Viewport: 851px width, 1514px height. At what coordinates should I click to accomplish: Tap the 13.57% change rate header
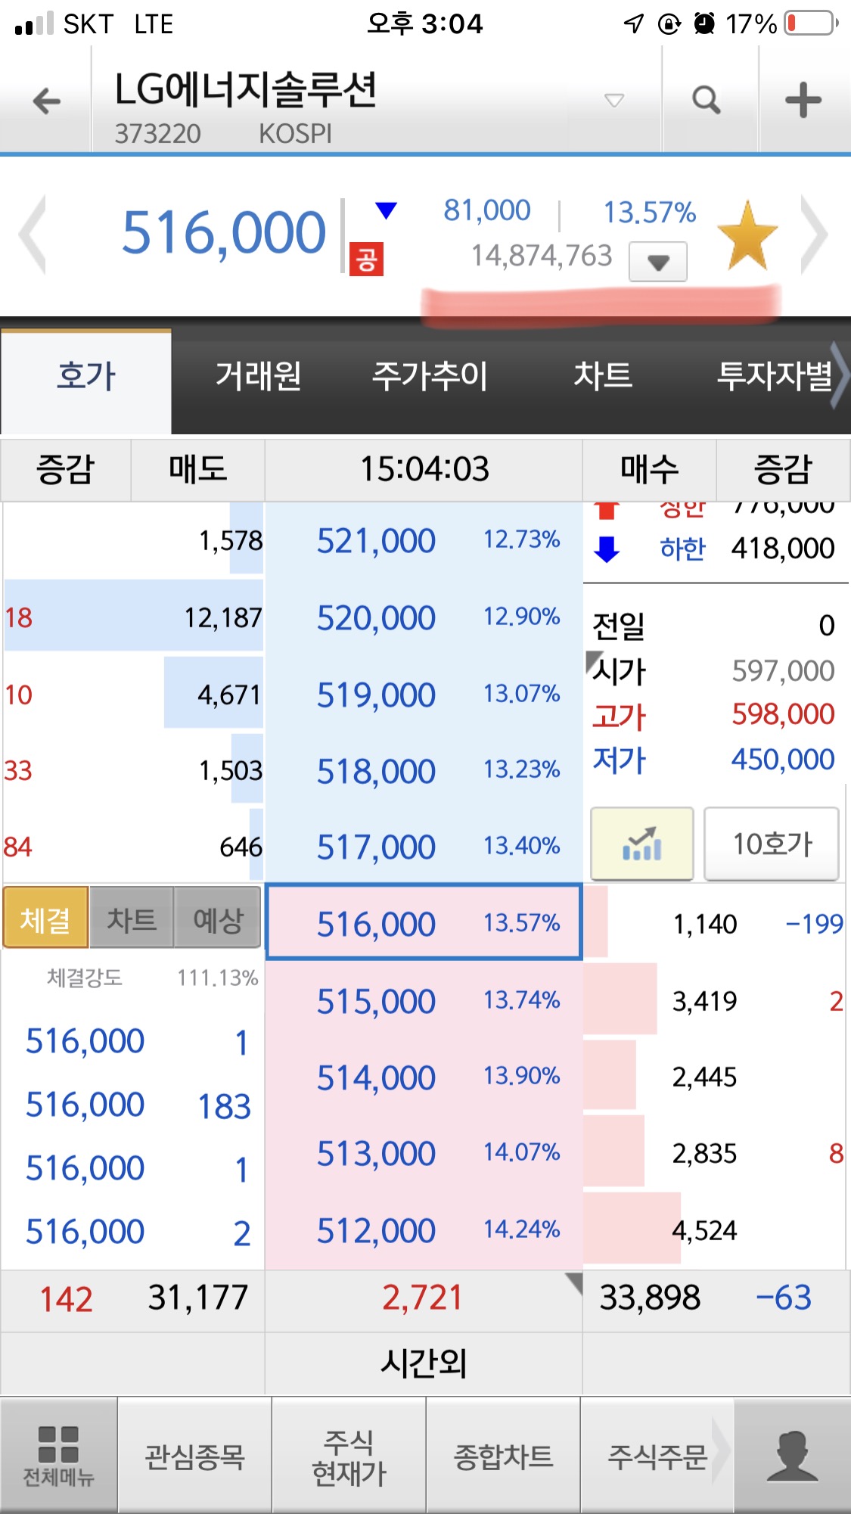pos(649,213)
